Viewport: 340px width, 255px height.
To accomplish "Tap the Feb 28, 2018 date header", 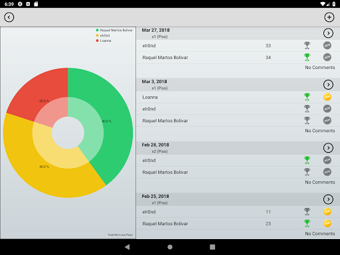I will [155, 145].
